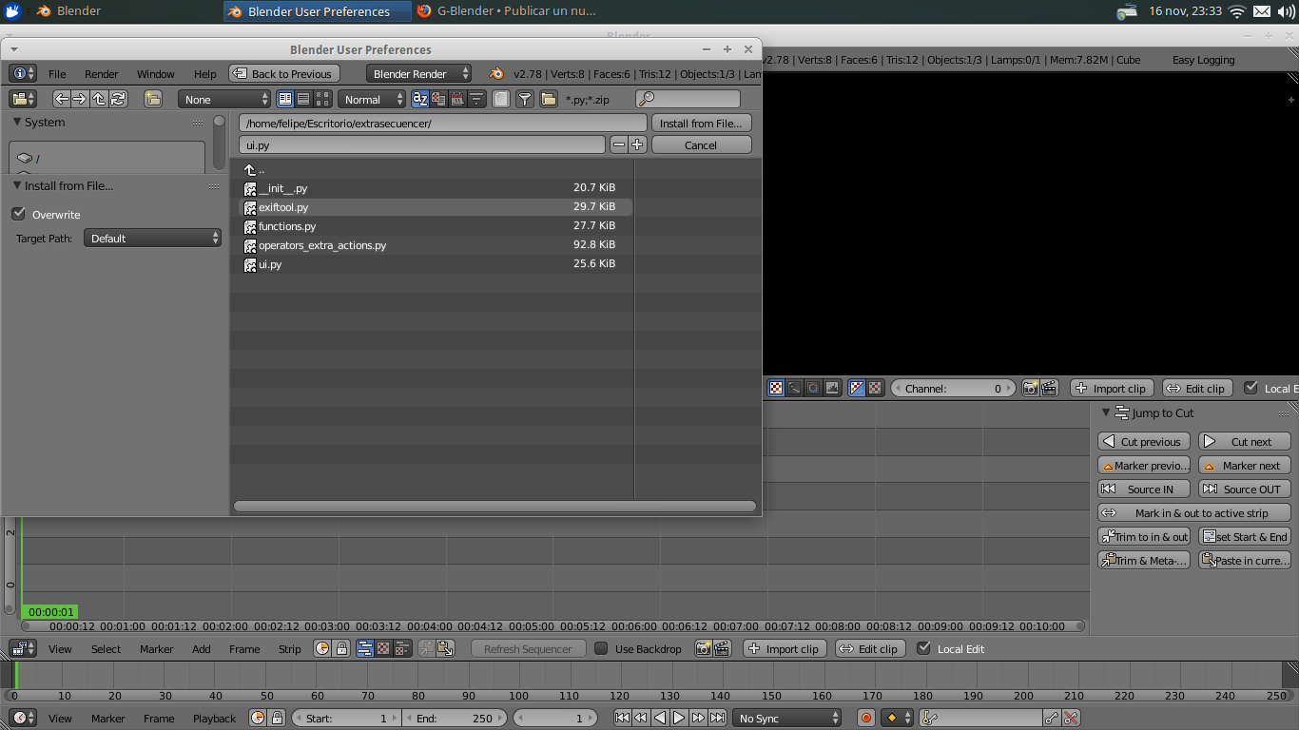Image resolution: width=1299 pixels, height=730 pixels.
Task: Open the Blender Render engine dropdown
Action: 418,73
